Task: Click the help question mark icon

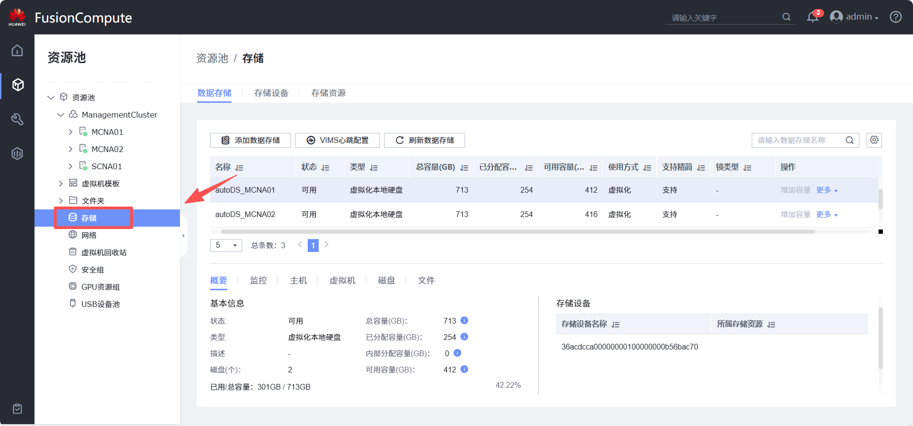Action: [x=896, y=17]
